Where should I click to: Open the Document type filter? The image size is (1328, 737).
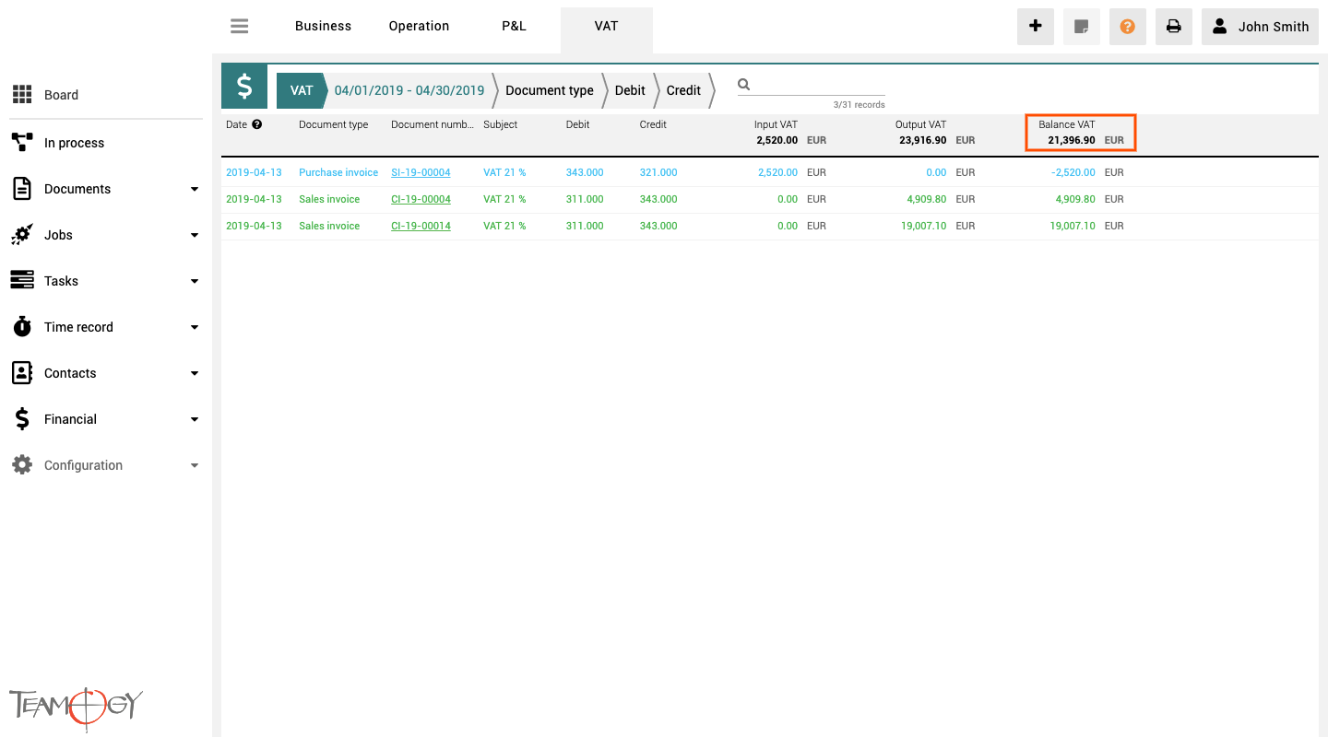click(550, 90)
